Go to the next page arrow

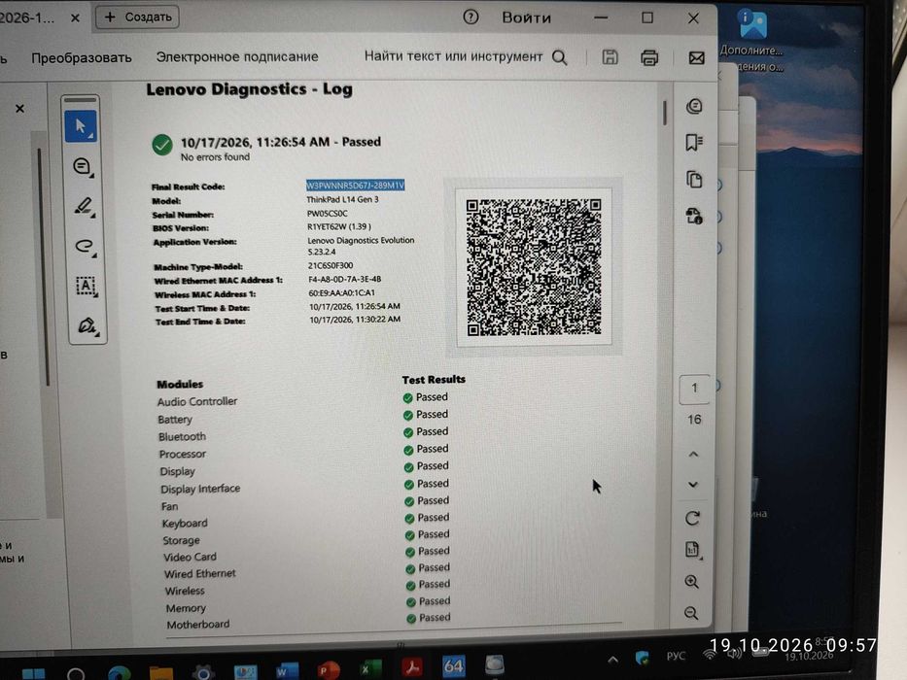[693, 485]
